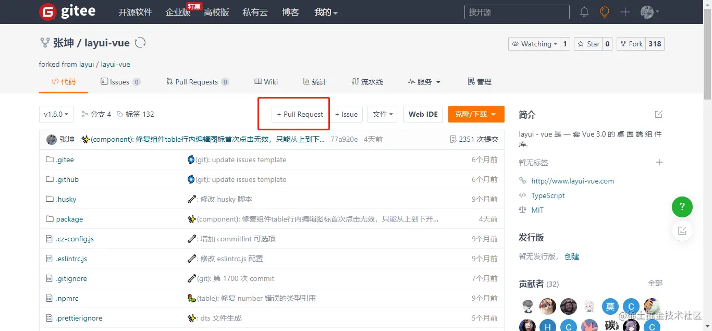Viewport: 712px width, 331px height.
Task: Open 私有云 in navigation
Action: (255, 12)
